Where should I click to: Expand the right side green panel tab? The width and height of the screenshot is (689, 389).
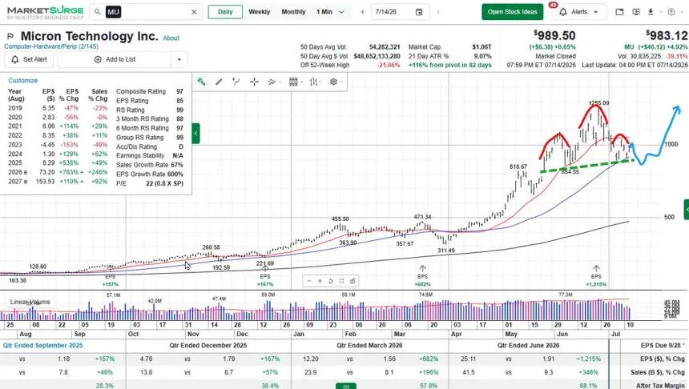(687, 210)
